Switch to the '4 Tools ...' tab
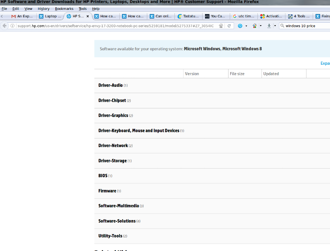 (x=299, y=16)
